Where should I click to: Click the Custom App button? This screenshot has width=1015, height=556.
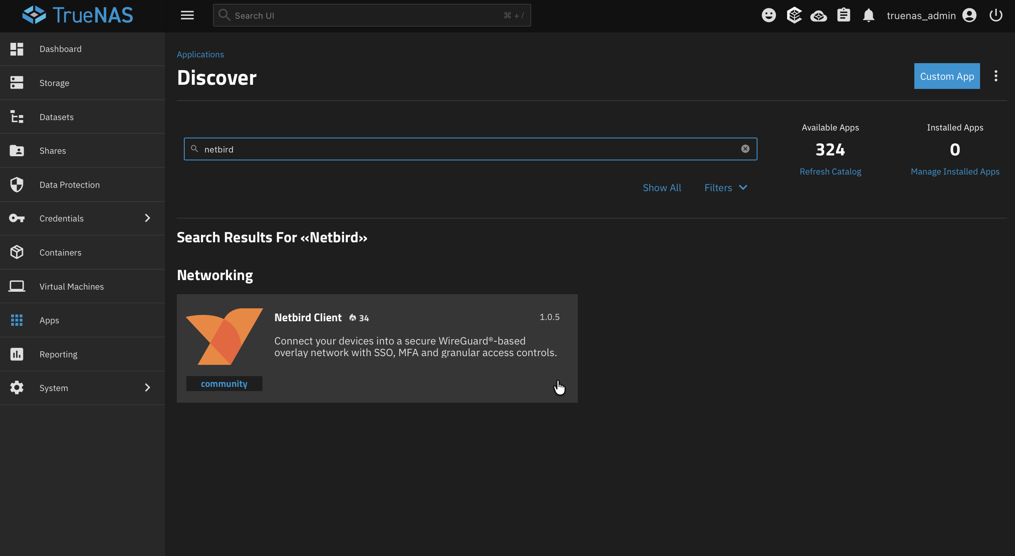[946, 76]
